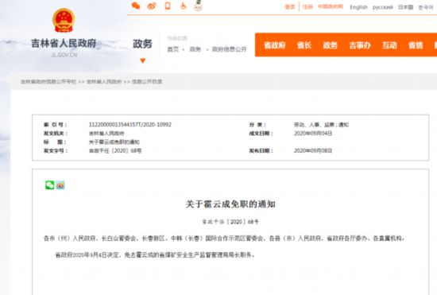Click the 注册 register link
437x295 pixels.
pos(307,6)
